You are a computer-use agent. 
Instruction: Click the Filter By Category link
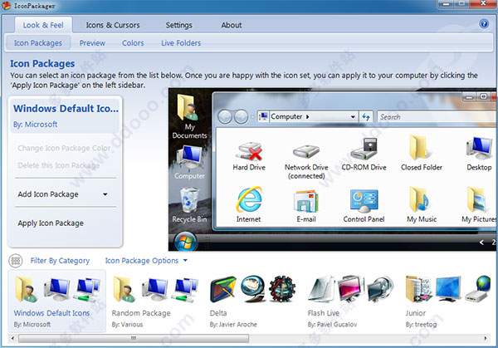coord(60,261)
